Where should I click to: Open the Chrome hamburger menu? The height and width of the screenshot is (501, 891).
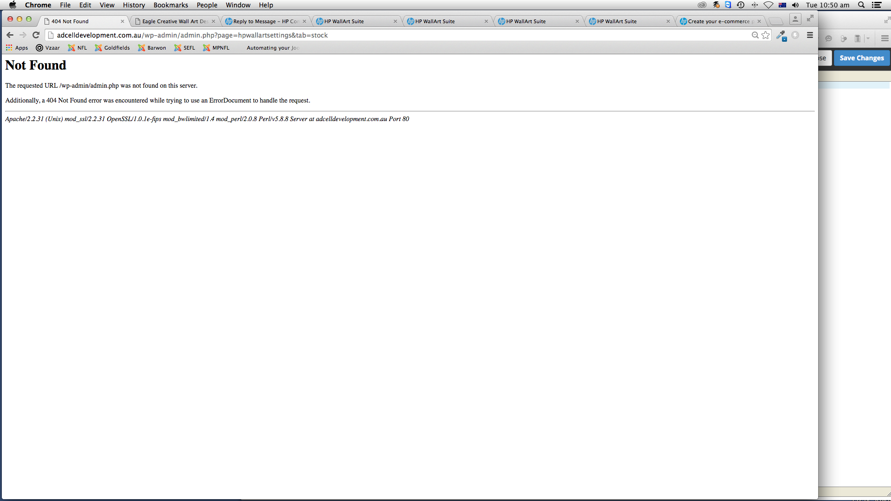coord(810,35)
